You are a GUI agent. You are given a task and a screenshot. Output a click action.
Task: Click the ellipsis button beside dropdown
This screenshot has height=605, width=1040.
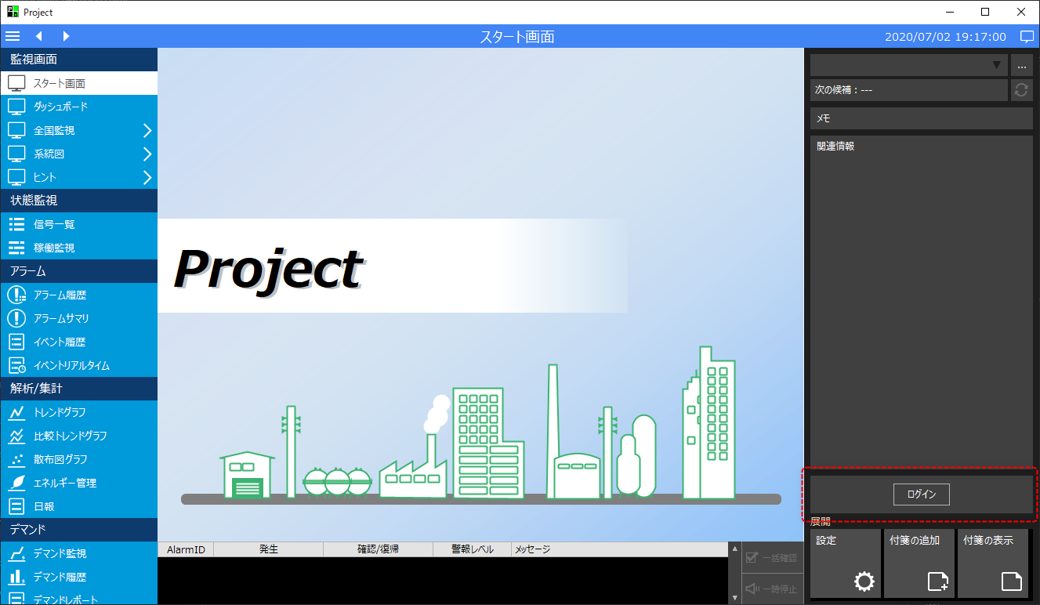coord(1021,65)
